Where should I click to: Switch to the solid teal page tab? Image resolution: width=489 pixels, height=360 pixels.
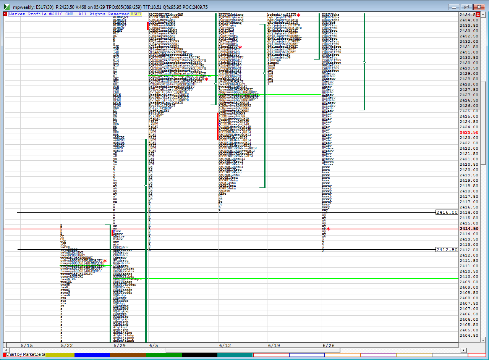coord(235,355)
